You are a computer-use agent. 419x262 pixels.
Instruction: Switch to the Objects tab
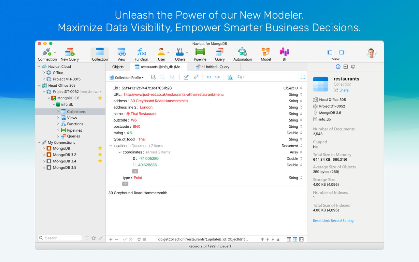118,67
